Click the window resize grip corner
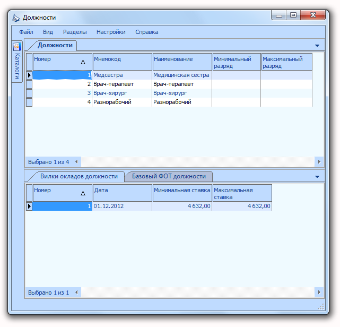 coord(321,306)
